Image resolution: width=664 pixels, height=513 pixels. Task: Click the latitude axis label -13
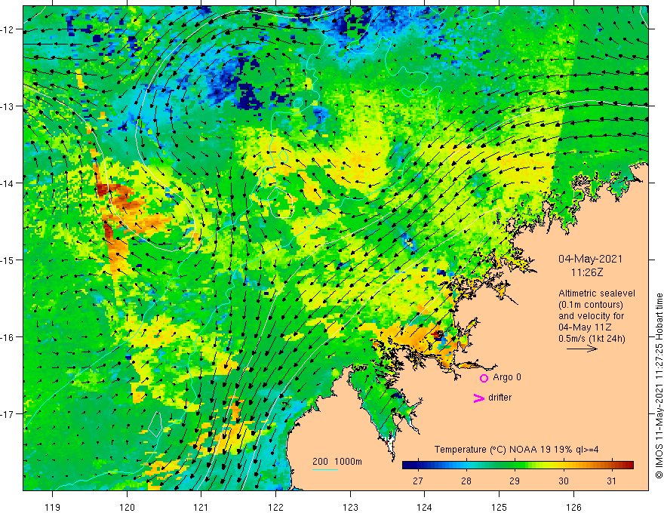click(8, 106)
